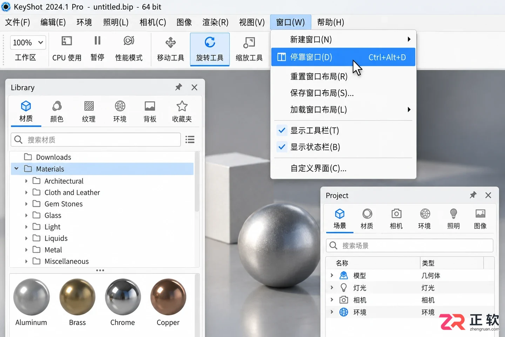Select the Copper material thumbnail

[x=168, y=297]
